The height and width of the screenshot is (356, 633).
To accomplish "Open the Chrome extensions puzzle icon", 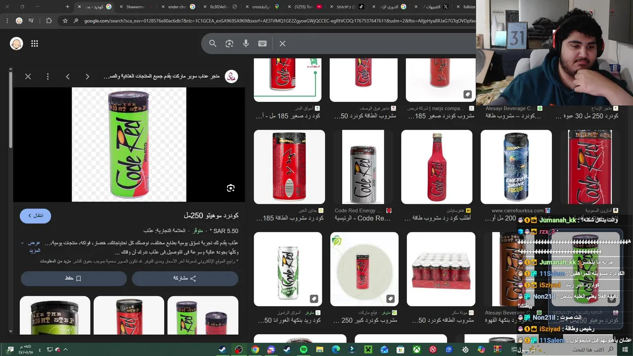I will (48, 21).
